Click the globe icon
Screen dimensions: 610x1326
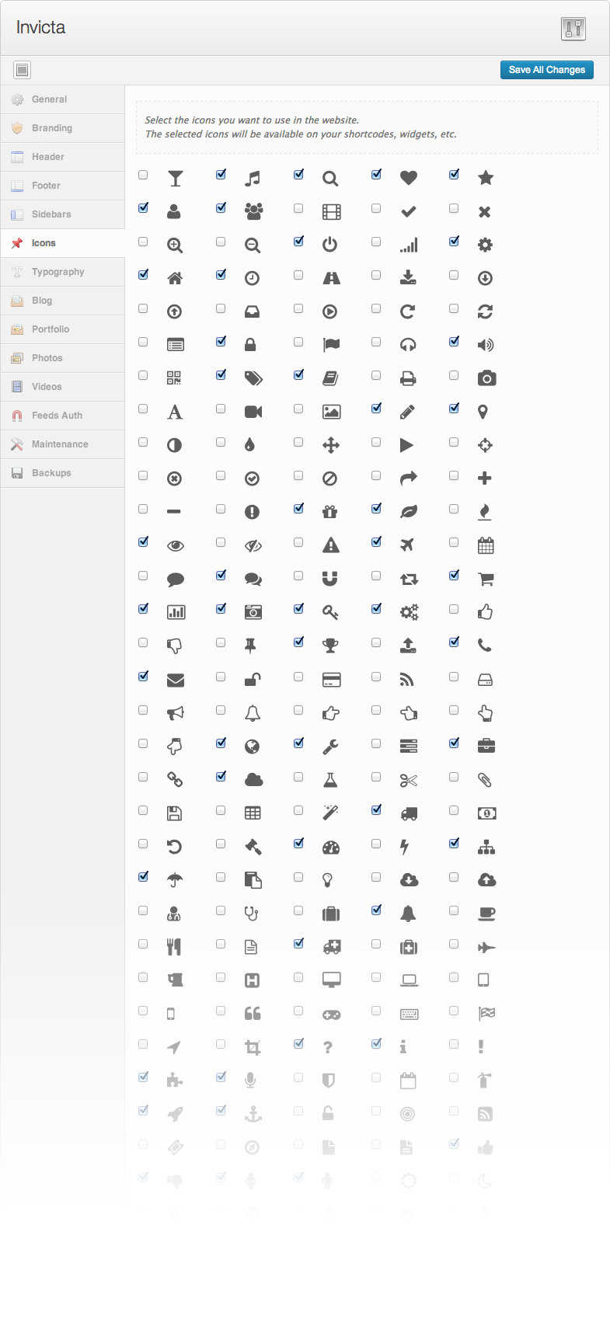(x=252, y=747)
